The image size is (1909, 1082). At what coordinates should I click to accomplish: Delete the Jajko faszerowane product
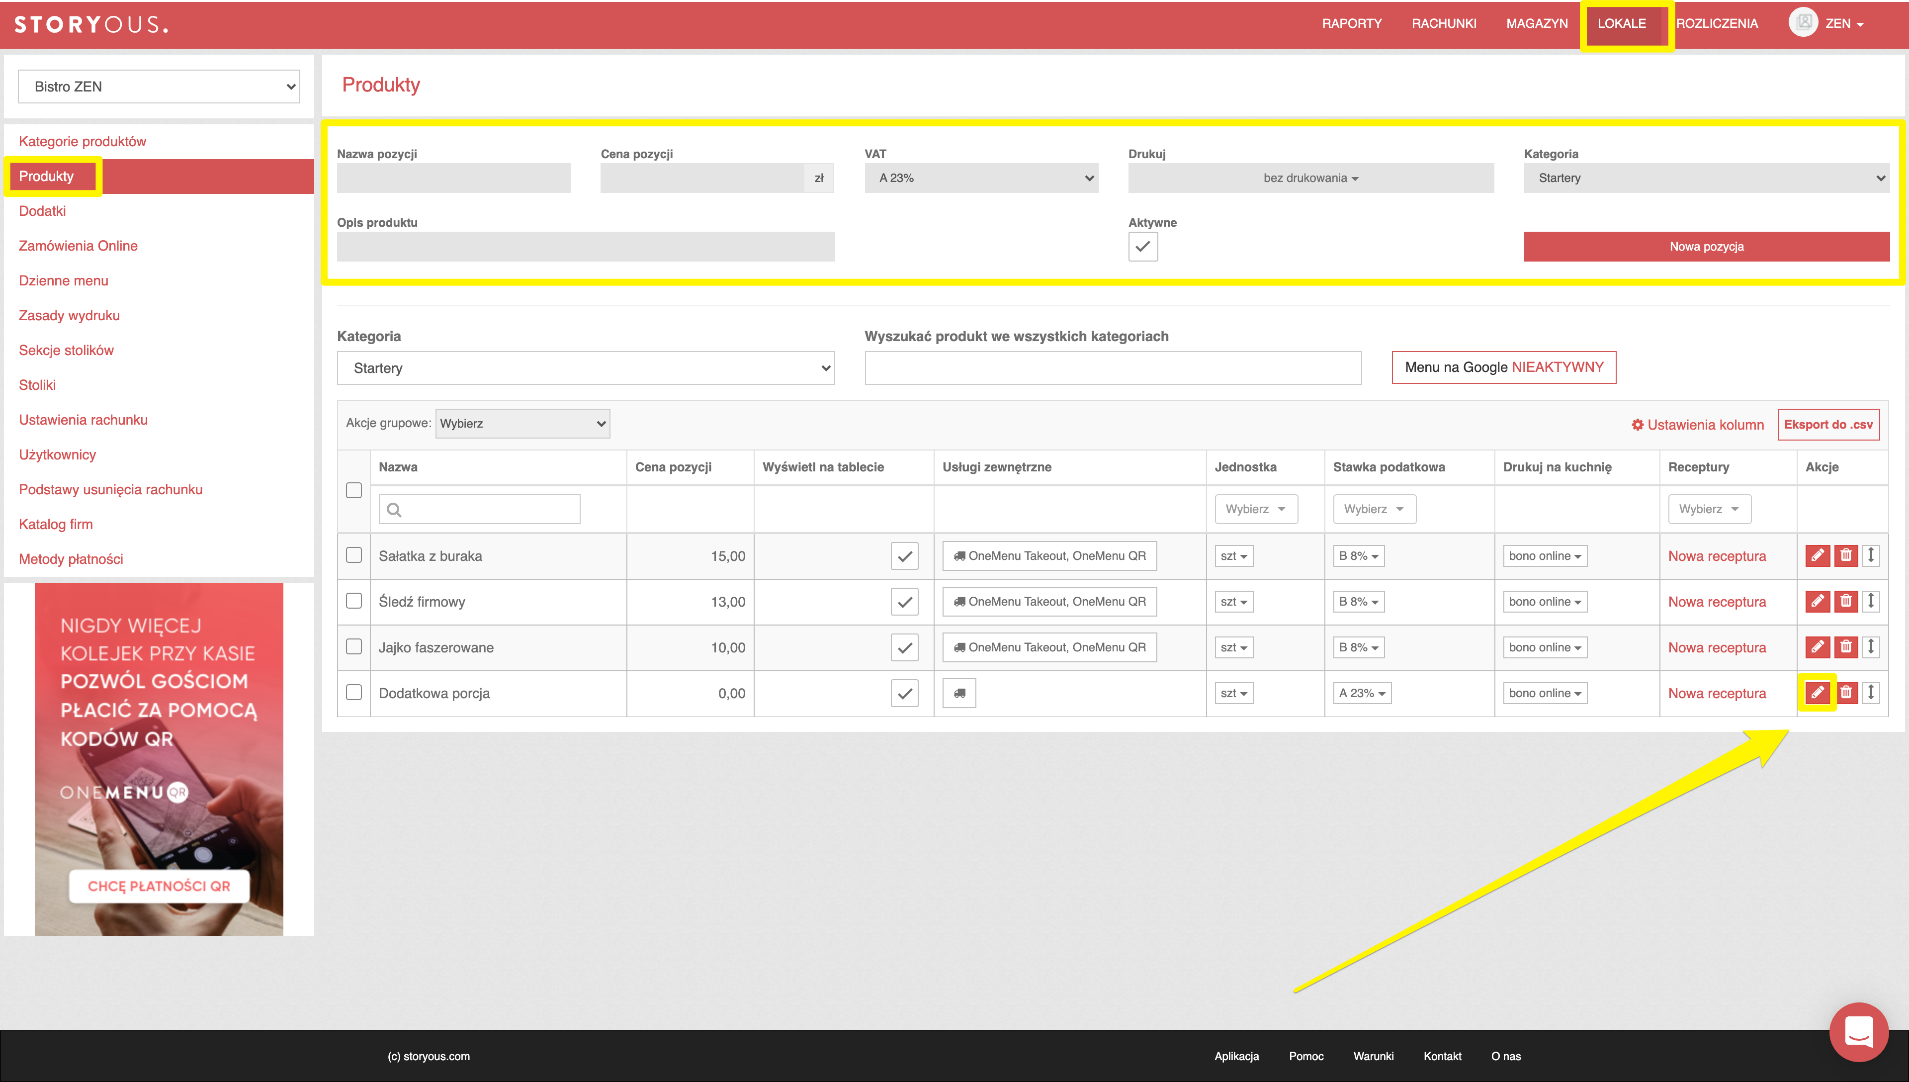[x=1846, y=647]
